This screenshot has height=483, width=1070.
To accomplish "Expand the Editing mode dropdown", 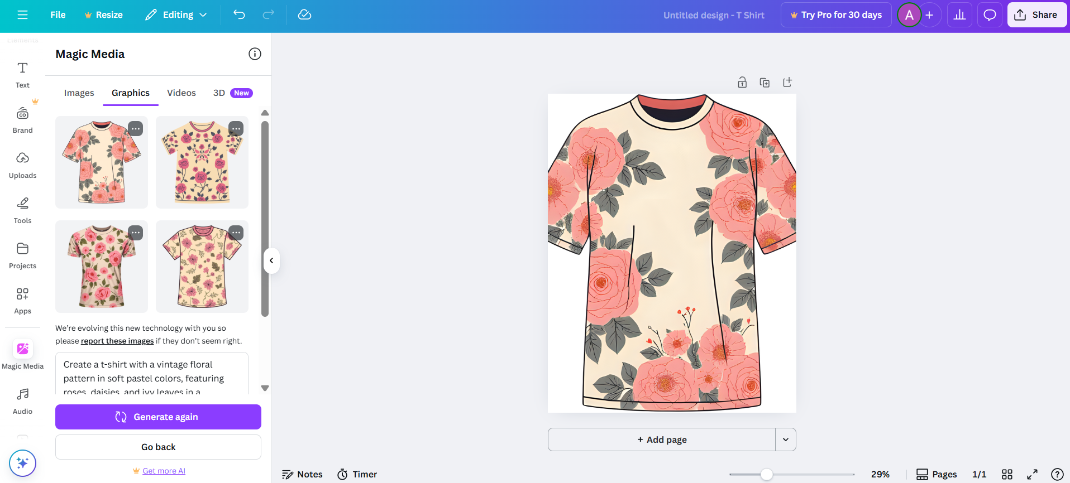I will [175, 15].
